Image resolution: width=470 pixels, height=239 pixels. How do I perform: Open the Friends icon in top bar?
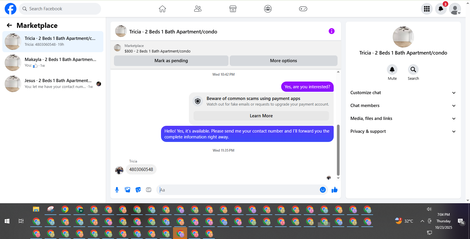198,9
